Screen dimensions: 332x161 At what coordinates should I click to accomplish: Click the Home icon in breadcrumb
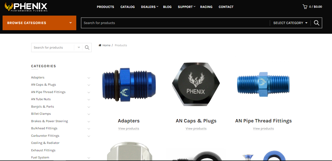(100, 45)
